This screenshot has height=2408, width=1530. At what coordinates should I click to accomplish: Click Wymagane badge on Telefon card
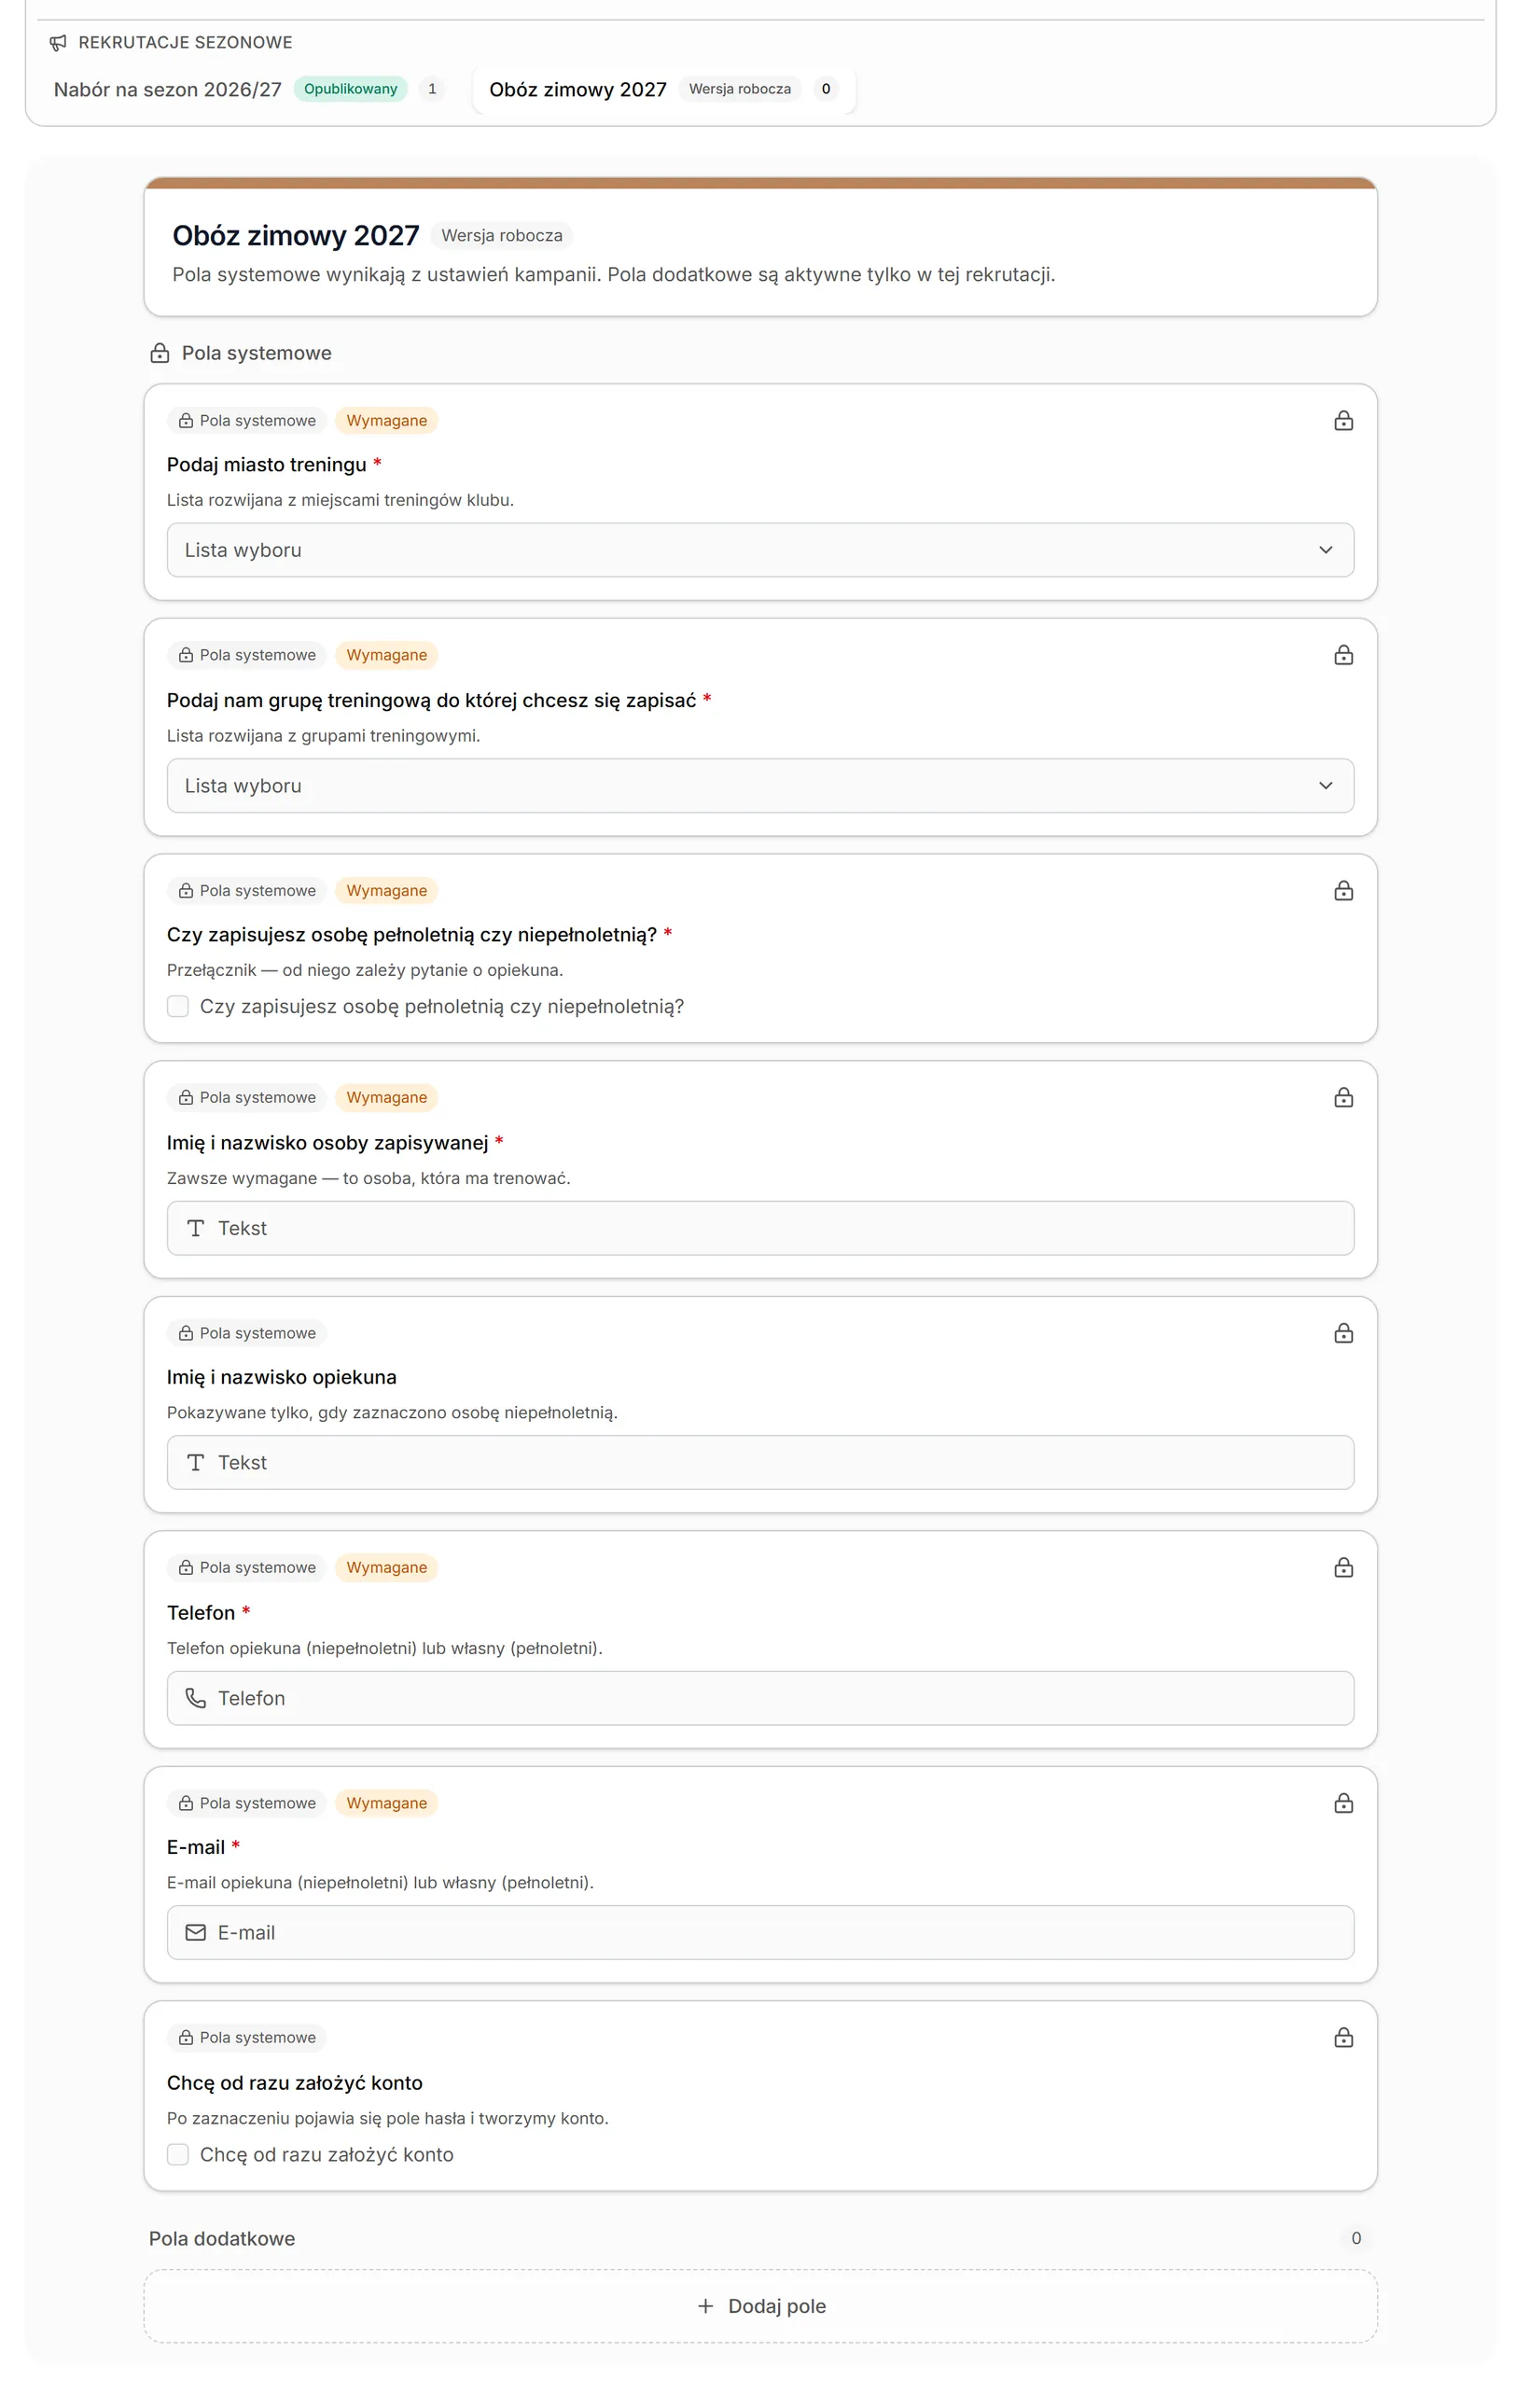pyautogui.click(x=386, y=1567)
